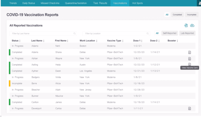Filter by Lab Reported vaccinations

pyautogui.click(x=187, y=33)
